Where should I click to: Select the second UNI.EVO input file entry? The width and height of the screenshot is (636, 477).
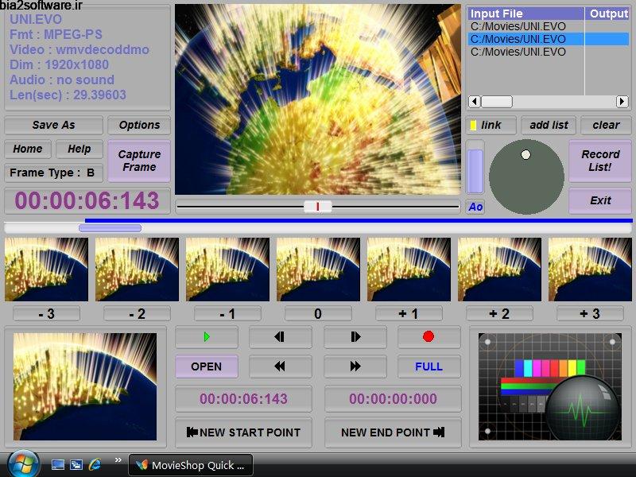[525, 37]
